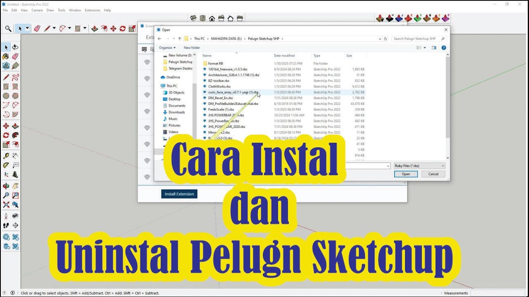Image resolution: width=529 pixels, height=297 pixels.
Task: Open the Draw menu
Action: coord(50,10)
